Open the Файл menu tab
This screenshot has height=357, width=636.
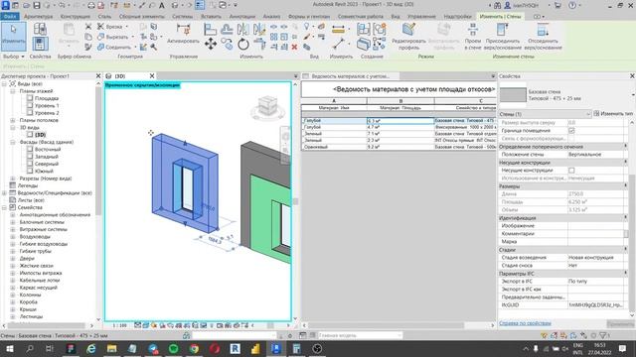10,16
